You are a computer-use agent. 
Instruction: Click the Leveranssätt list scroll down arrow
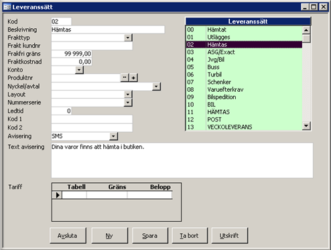(306, 126)
